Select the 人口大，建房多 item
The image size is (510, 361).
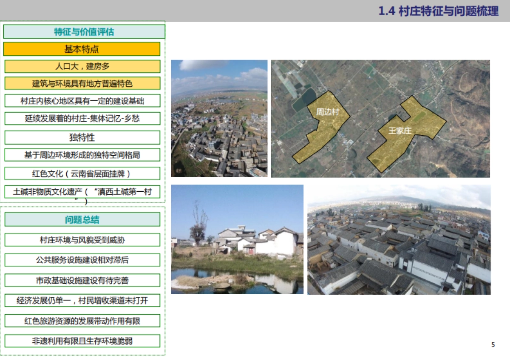tap(82, 66)
